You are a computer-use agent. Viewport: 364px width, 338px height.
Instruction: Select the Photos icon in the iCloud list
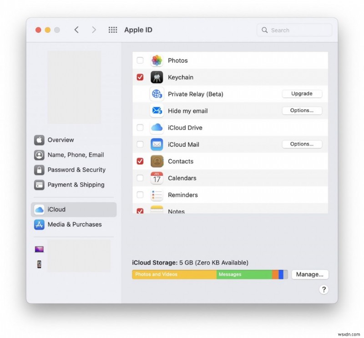[x=157, y=60]
